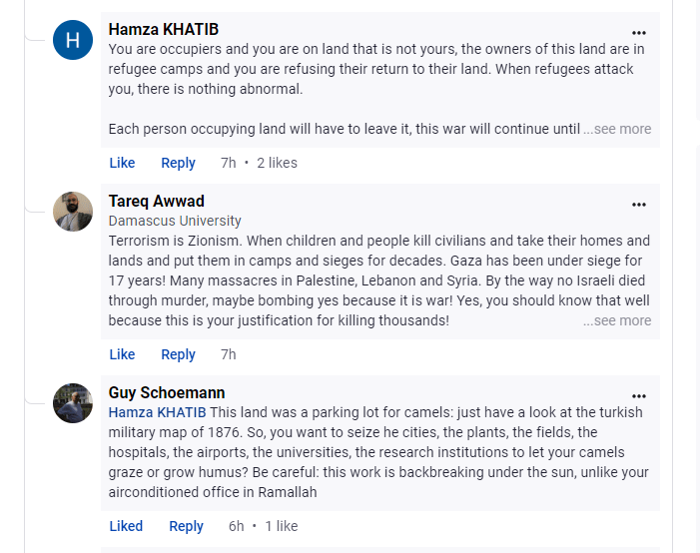Open Guy Schoemann's profile name link
The image size is (700, 553).
click(x=166, y=392)
